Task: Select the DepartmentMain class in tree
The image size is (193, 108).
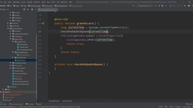Action: pos(19,73)
